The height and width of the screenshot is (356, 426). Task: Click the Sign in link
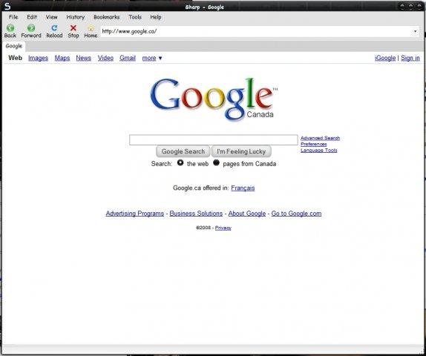tap(410, 58)
